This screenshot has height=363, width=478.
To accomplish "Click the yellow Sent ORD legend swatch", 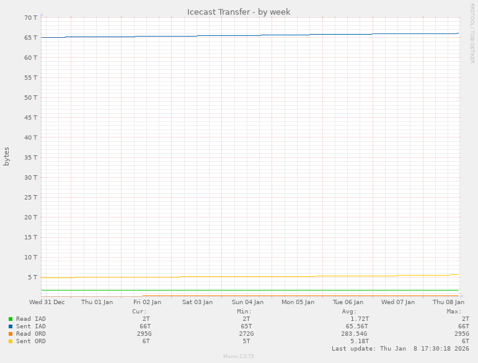I will 11,341.
